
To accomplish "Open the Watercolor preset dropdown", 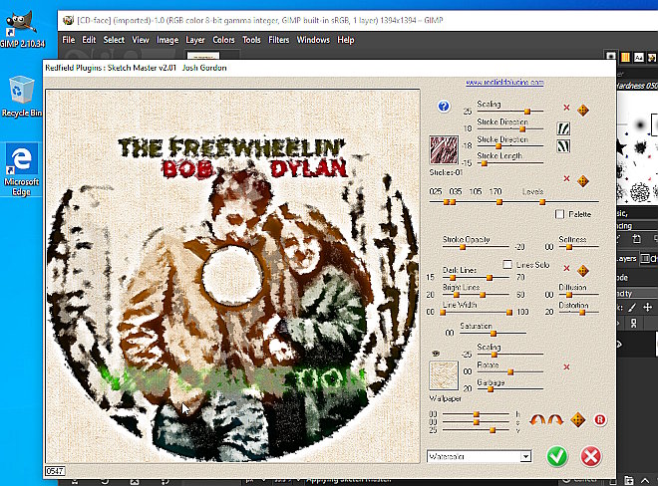I will tap(479, 456).
